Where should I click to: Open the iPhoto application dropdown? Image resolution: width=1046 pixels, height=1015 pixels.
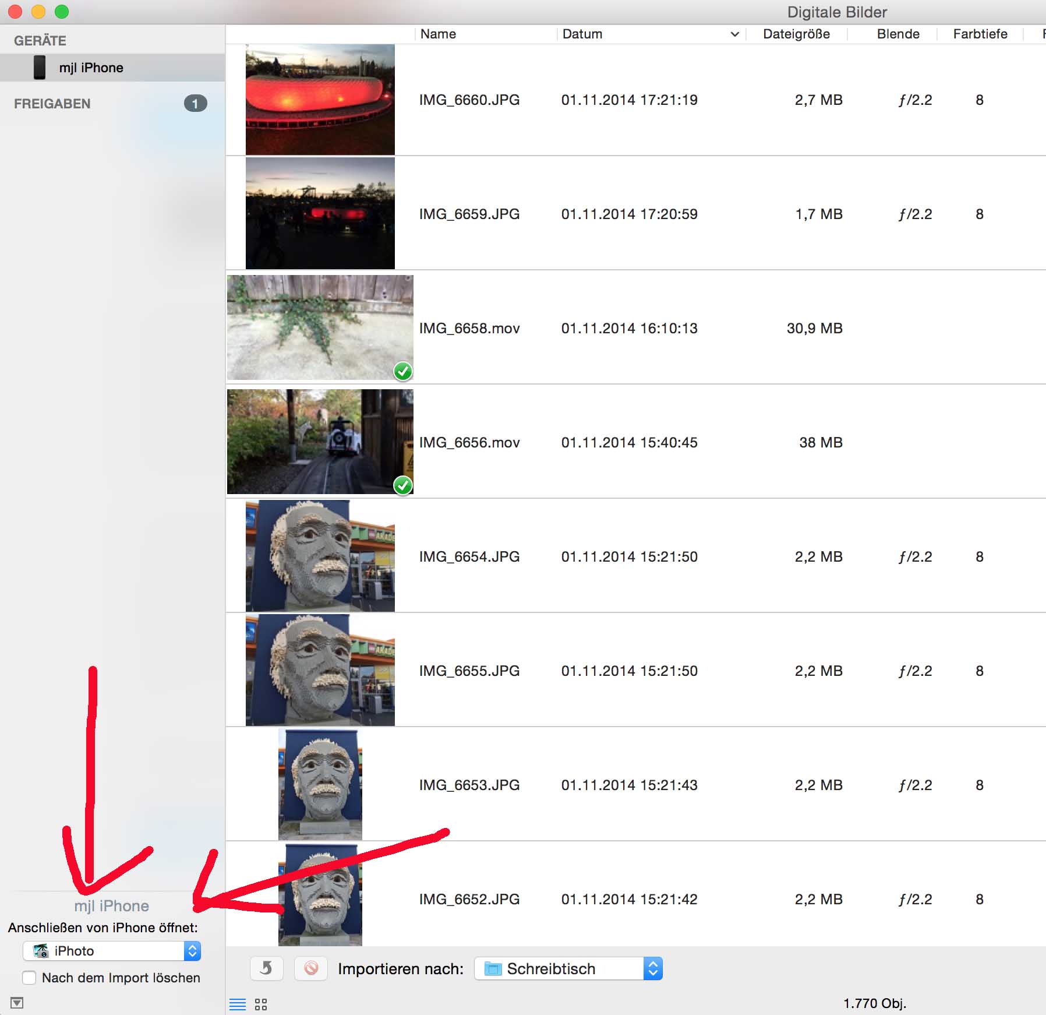point(112,951)
